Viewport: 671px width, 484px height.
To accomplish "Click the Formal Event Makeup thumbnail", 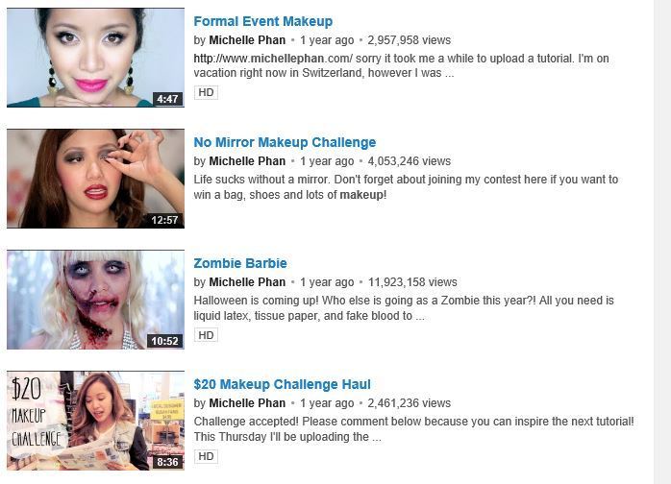I will (95, 58).
